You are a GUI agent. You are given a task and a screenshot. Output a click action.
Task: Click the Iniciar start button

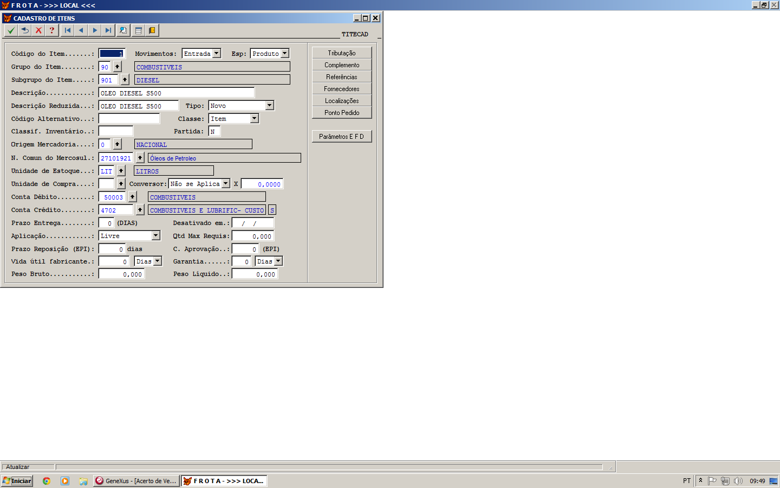pyautogui.click(x=17, y=481)
